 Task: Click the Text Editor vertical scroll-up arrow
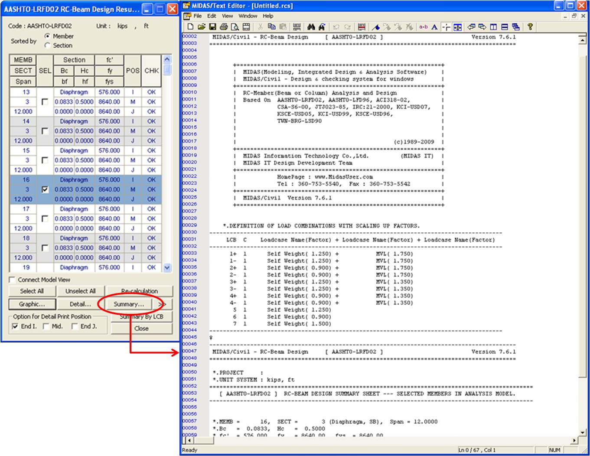583,40
